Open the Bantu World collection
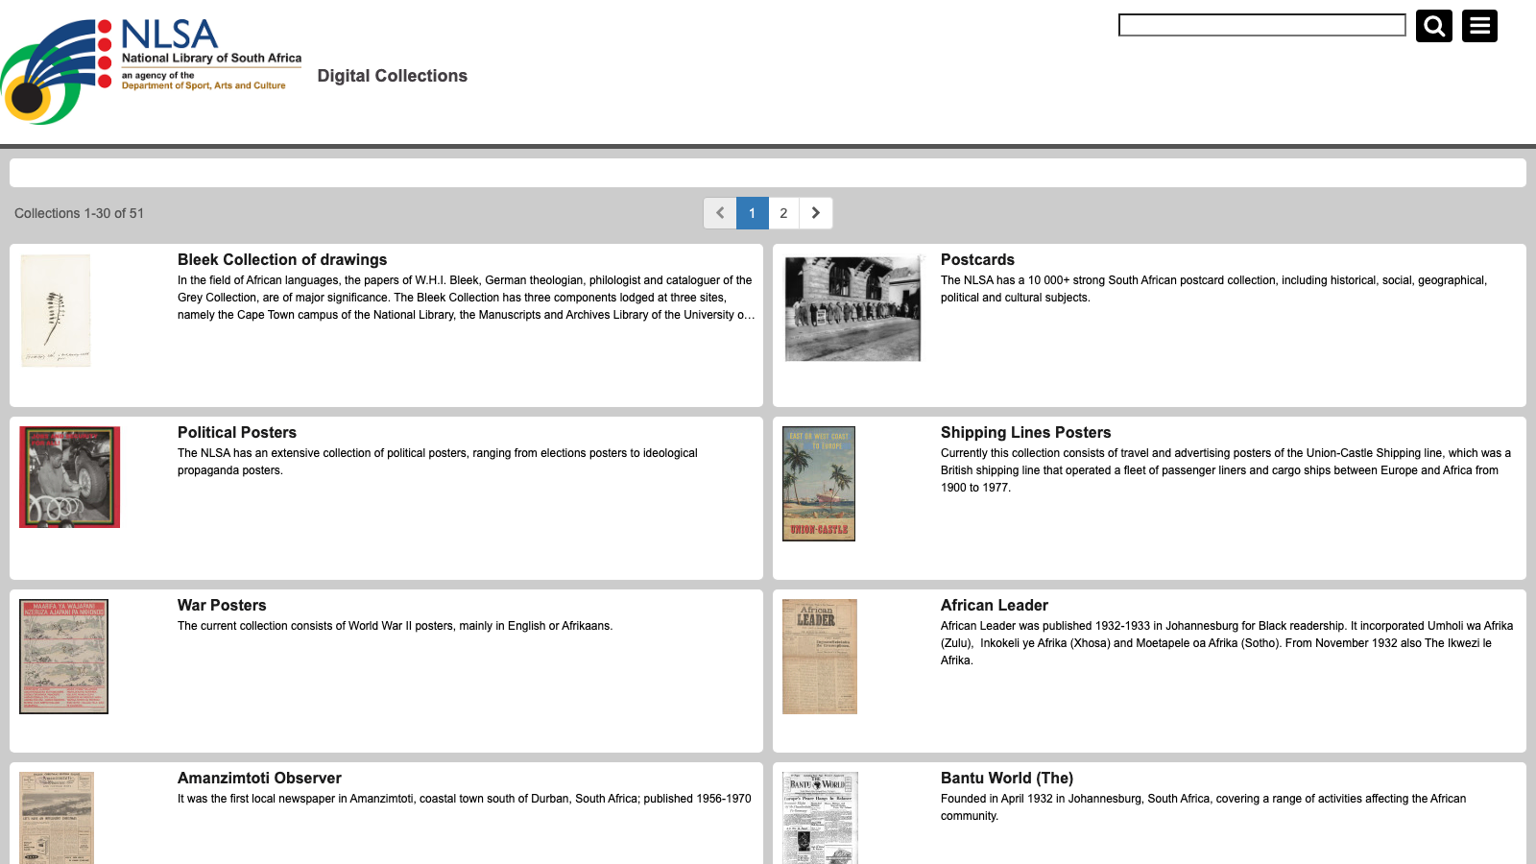Screen dimensions: 1536x864 pyautogui.click(x=1007, y=778)
